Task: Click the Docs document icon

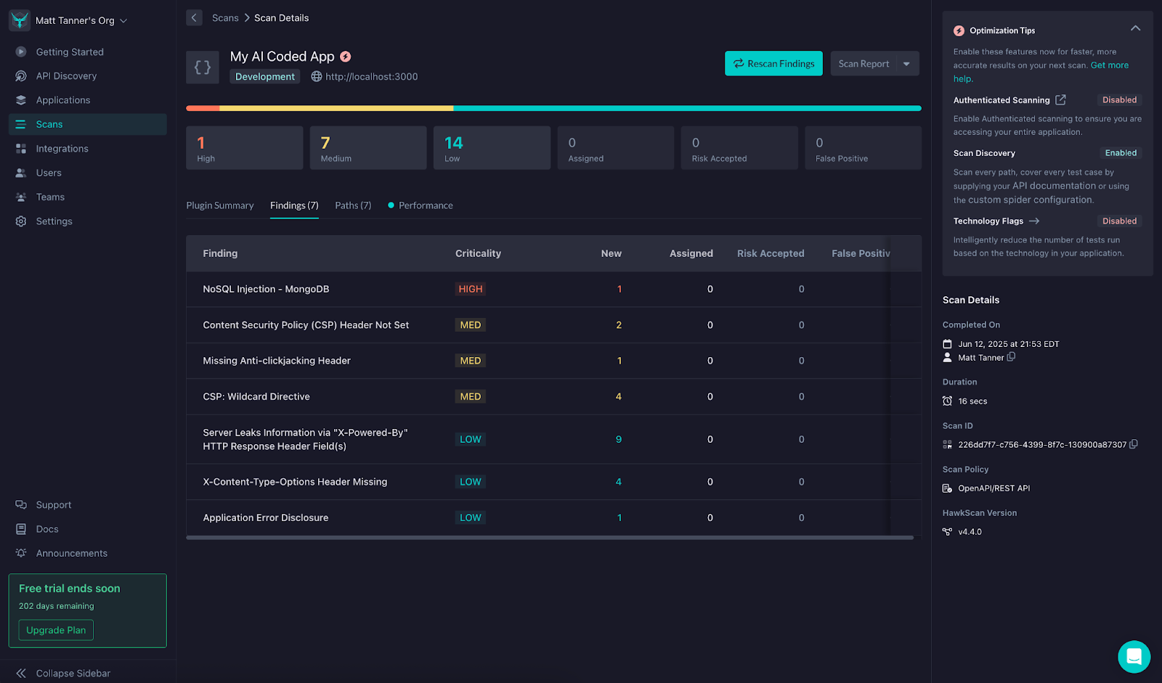Action: [21, 529]
